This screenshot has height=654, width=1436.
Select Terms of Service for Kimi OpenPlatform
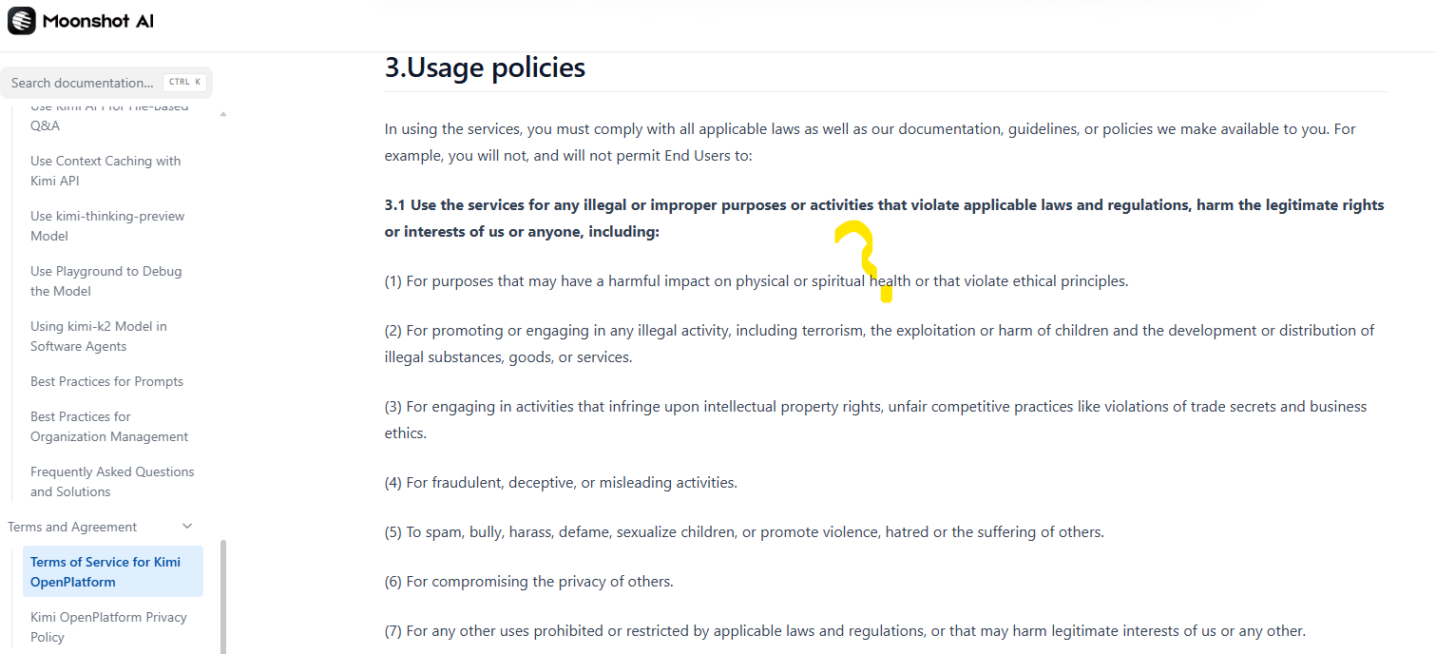point(113,571)
